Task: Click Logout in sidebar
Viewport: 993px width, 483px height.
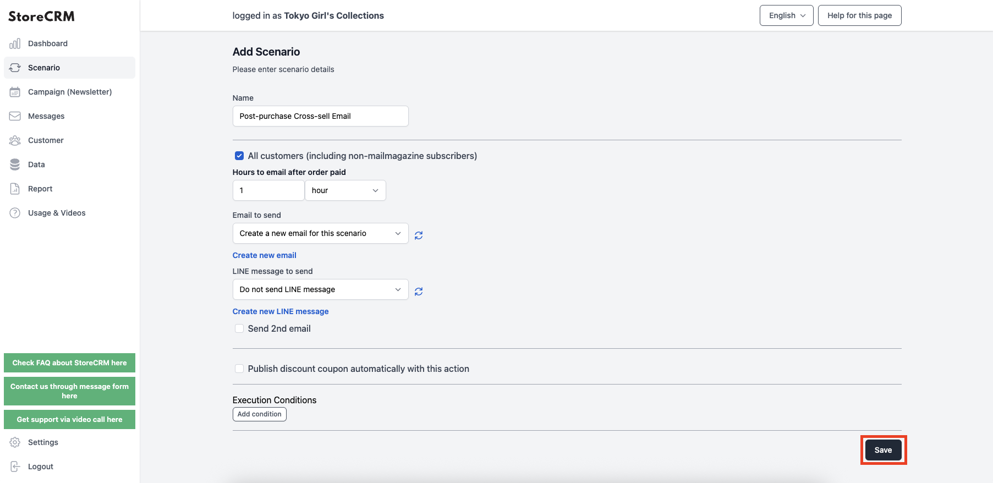Action: 69,466
